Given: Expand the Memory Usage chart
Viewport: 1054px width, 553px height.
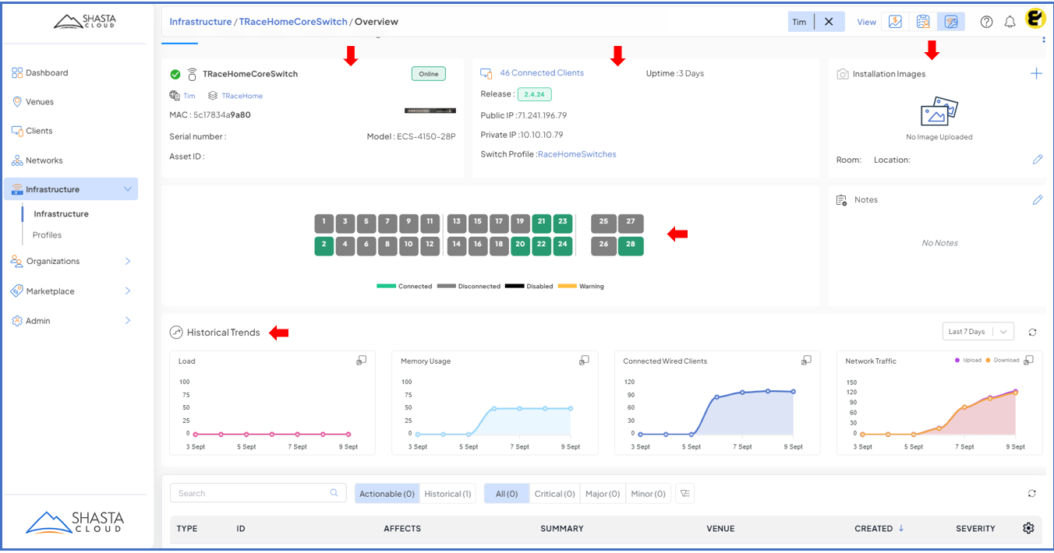Looking at the screenshot, I should point(584,360).
